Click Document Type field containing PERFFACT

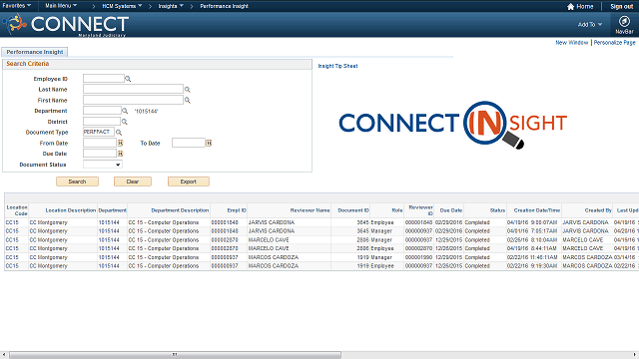point(99,132)
